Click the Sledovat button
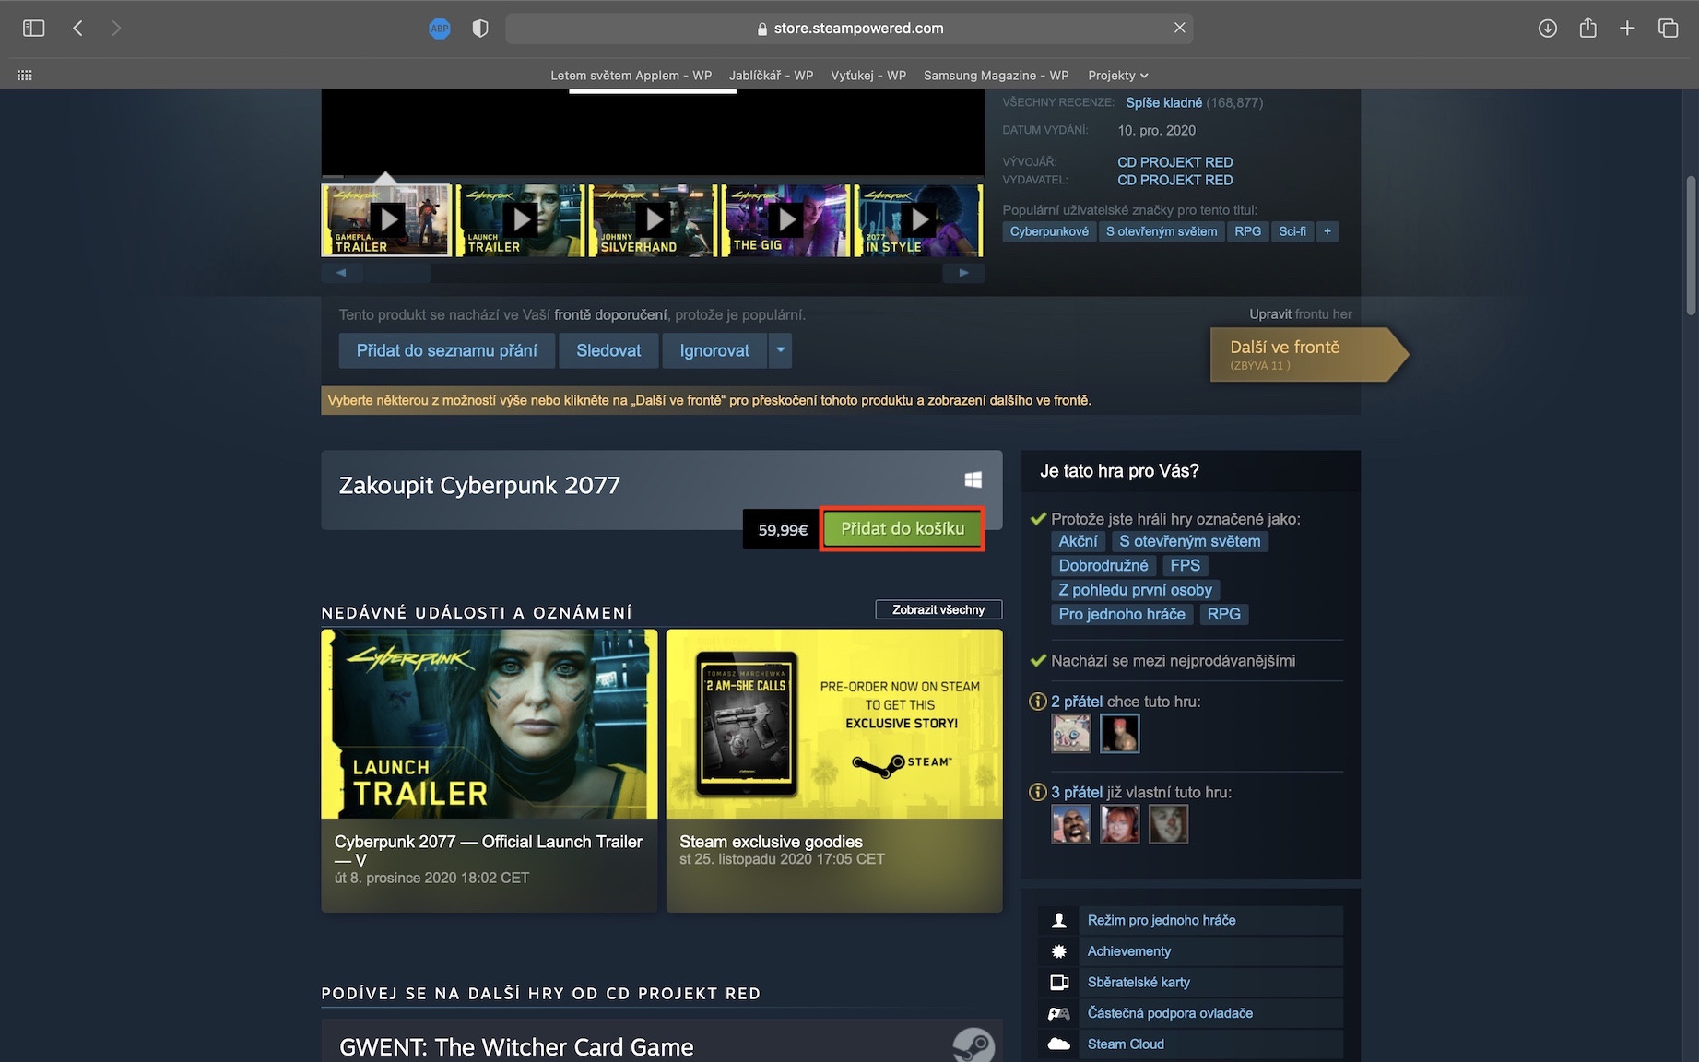Viewport: 1699px width, 1062px height. click(608, 350)
